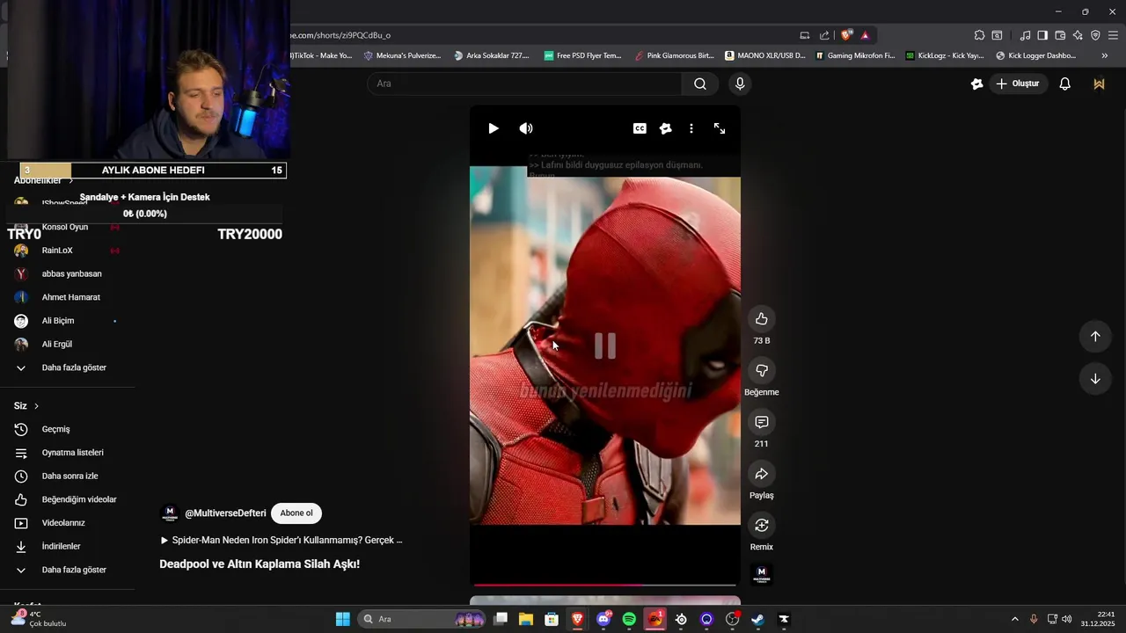Open Spotify from the Windows taskbar
The height and width of the screenshot is (633, 1126).
(629, 619)
